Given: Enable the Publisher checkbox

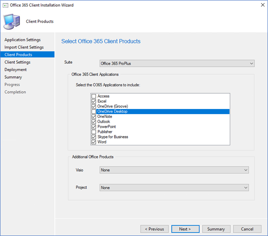Looking at the screenshot, I should tap(94, 132).
